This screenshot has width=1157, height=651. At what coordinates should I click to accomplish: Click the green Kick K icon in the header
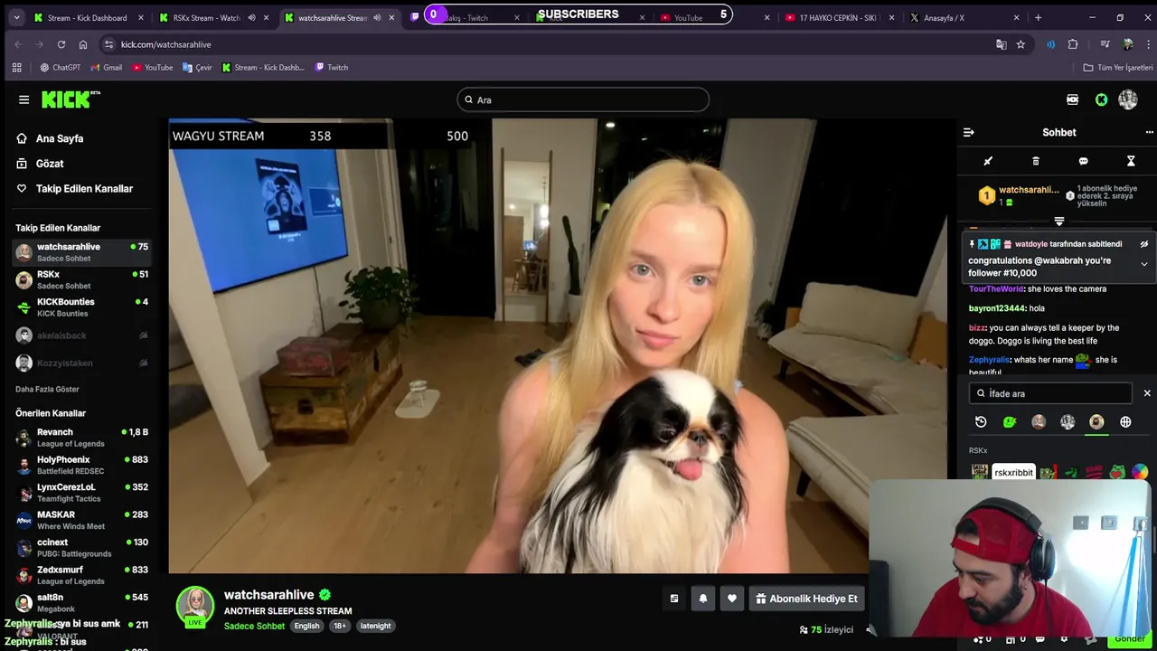point(1101,99)
